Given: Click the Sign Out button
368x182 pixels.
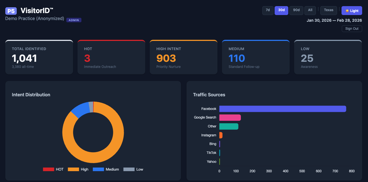Looking at the screenshot, I should coord(352,29).
